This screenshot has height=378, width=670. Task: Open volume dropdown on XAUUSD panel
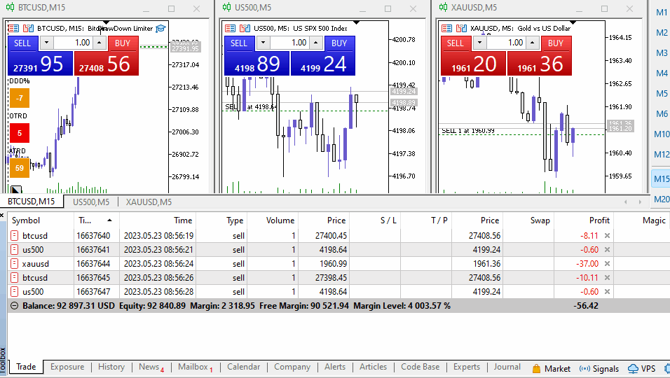(479, 43)
